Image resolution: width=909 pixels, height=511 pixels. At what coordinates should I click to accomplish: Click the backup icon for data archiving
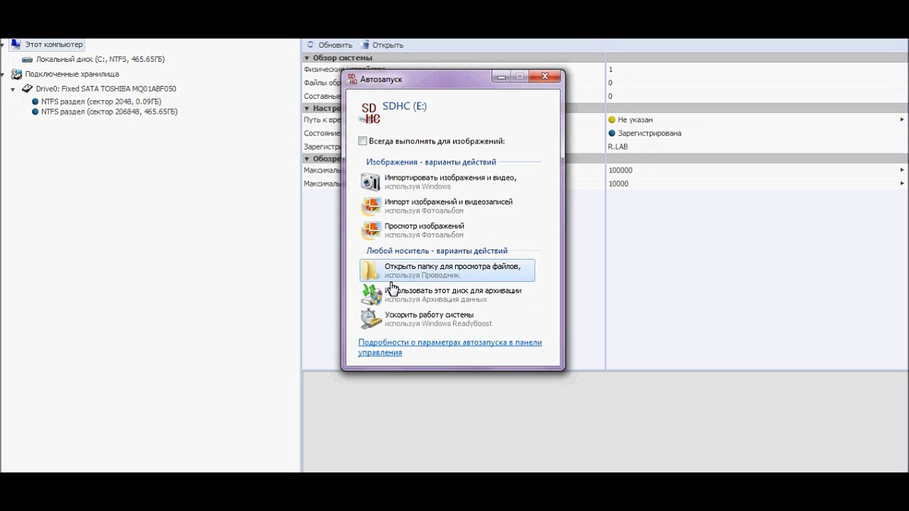(x=371, y=295)
